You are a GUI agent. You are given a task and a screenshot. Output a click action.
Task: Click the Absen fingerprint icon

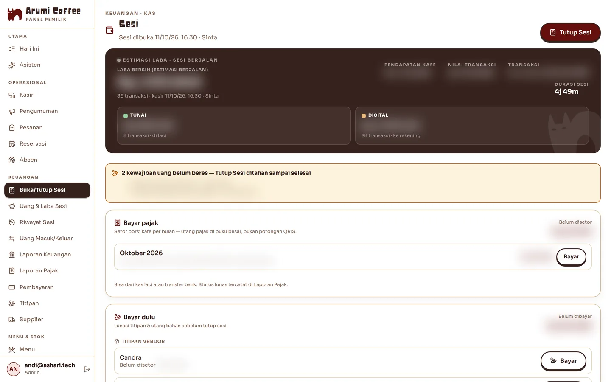pos(12,160)
